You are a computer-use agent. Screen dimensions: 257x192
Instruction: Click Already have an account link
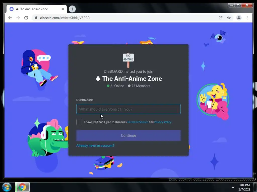click(x=95, y=145)
